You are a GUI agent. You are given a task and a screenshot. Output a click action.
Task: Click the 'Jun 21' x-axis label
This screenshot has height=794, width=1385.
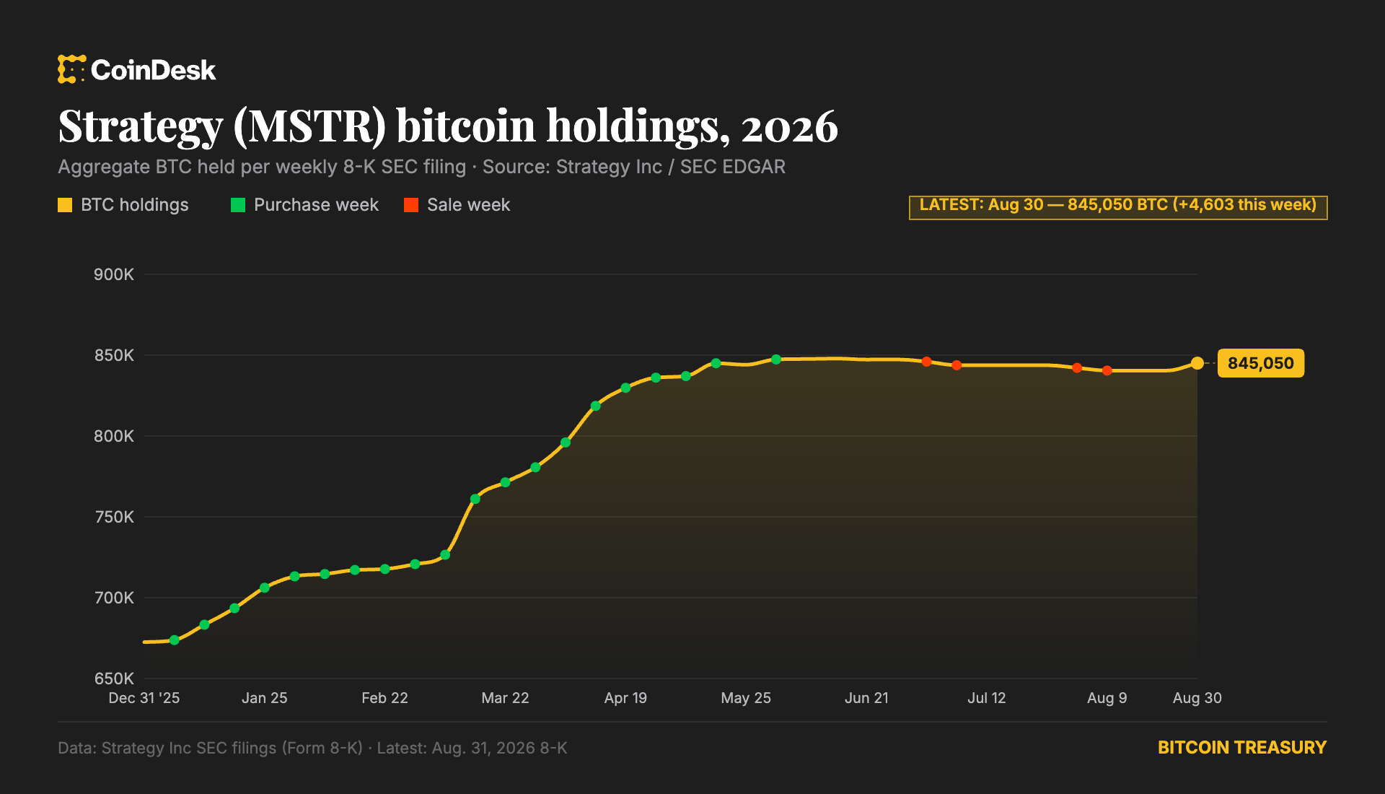(x=866, y=698)
